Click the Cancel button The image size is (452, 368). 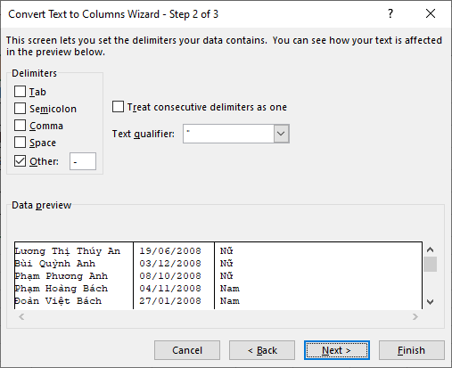[187, 350]
